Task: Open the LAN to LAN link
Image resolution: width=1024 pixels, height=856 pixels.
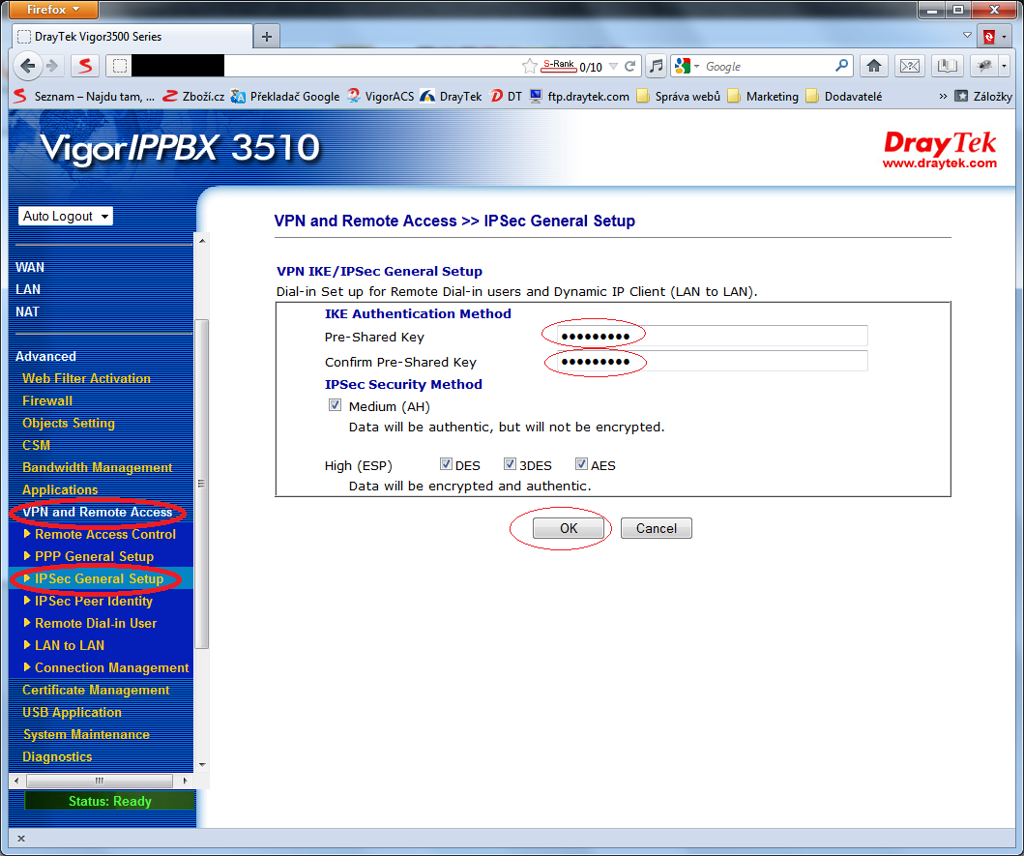Action: tap(70, 645)
